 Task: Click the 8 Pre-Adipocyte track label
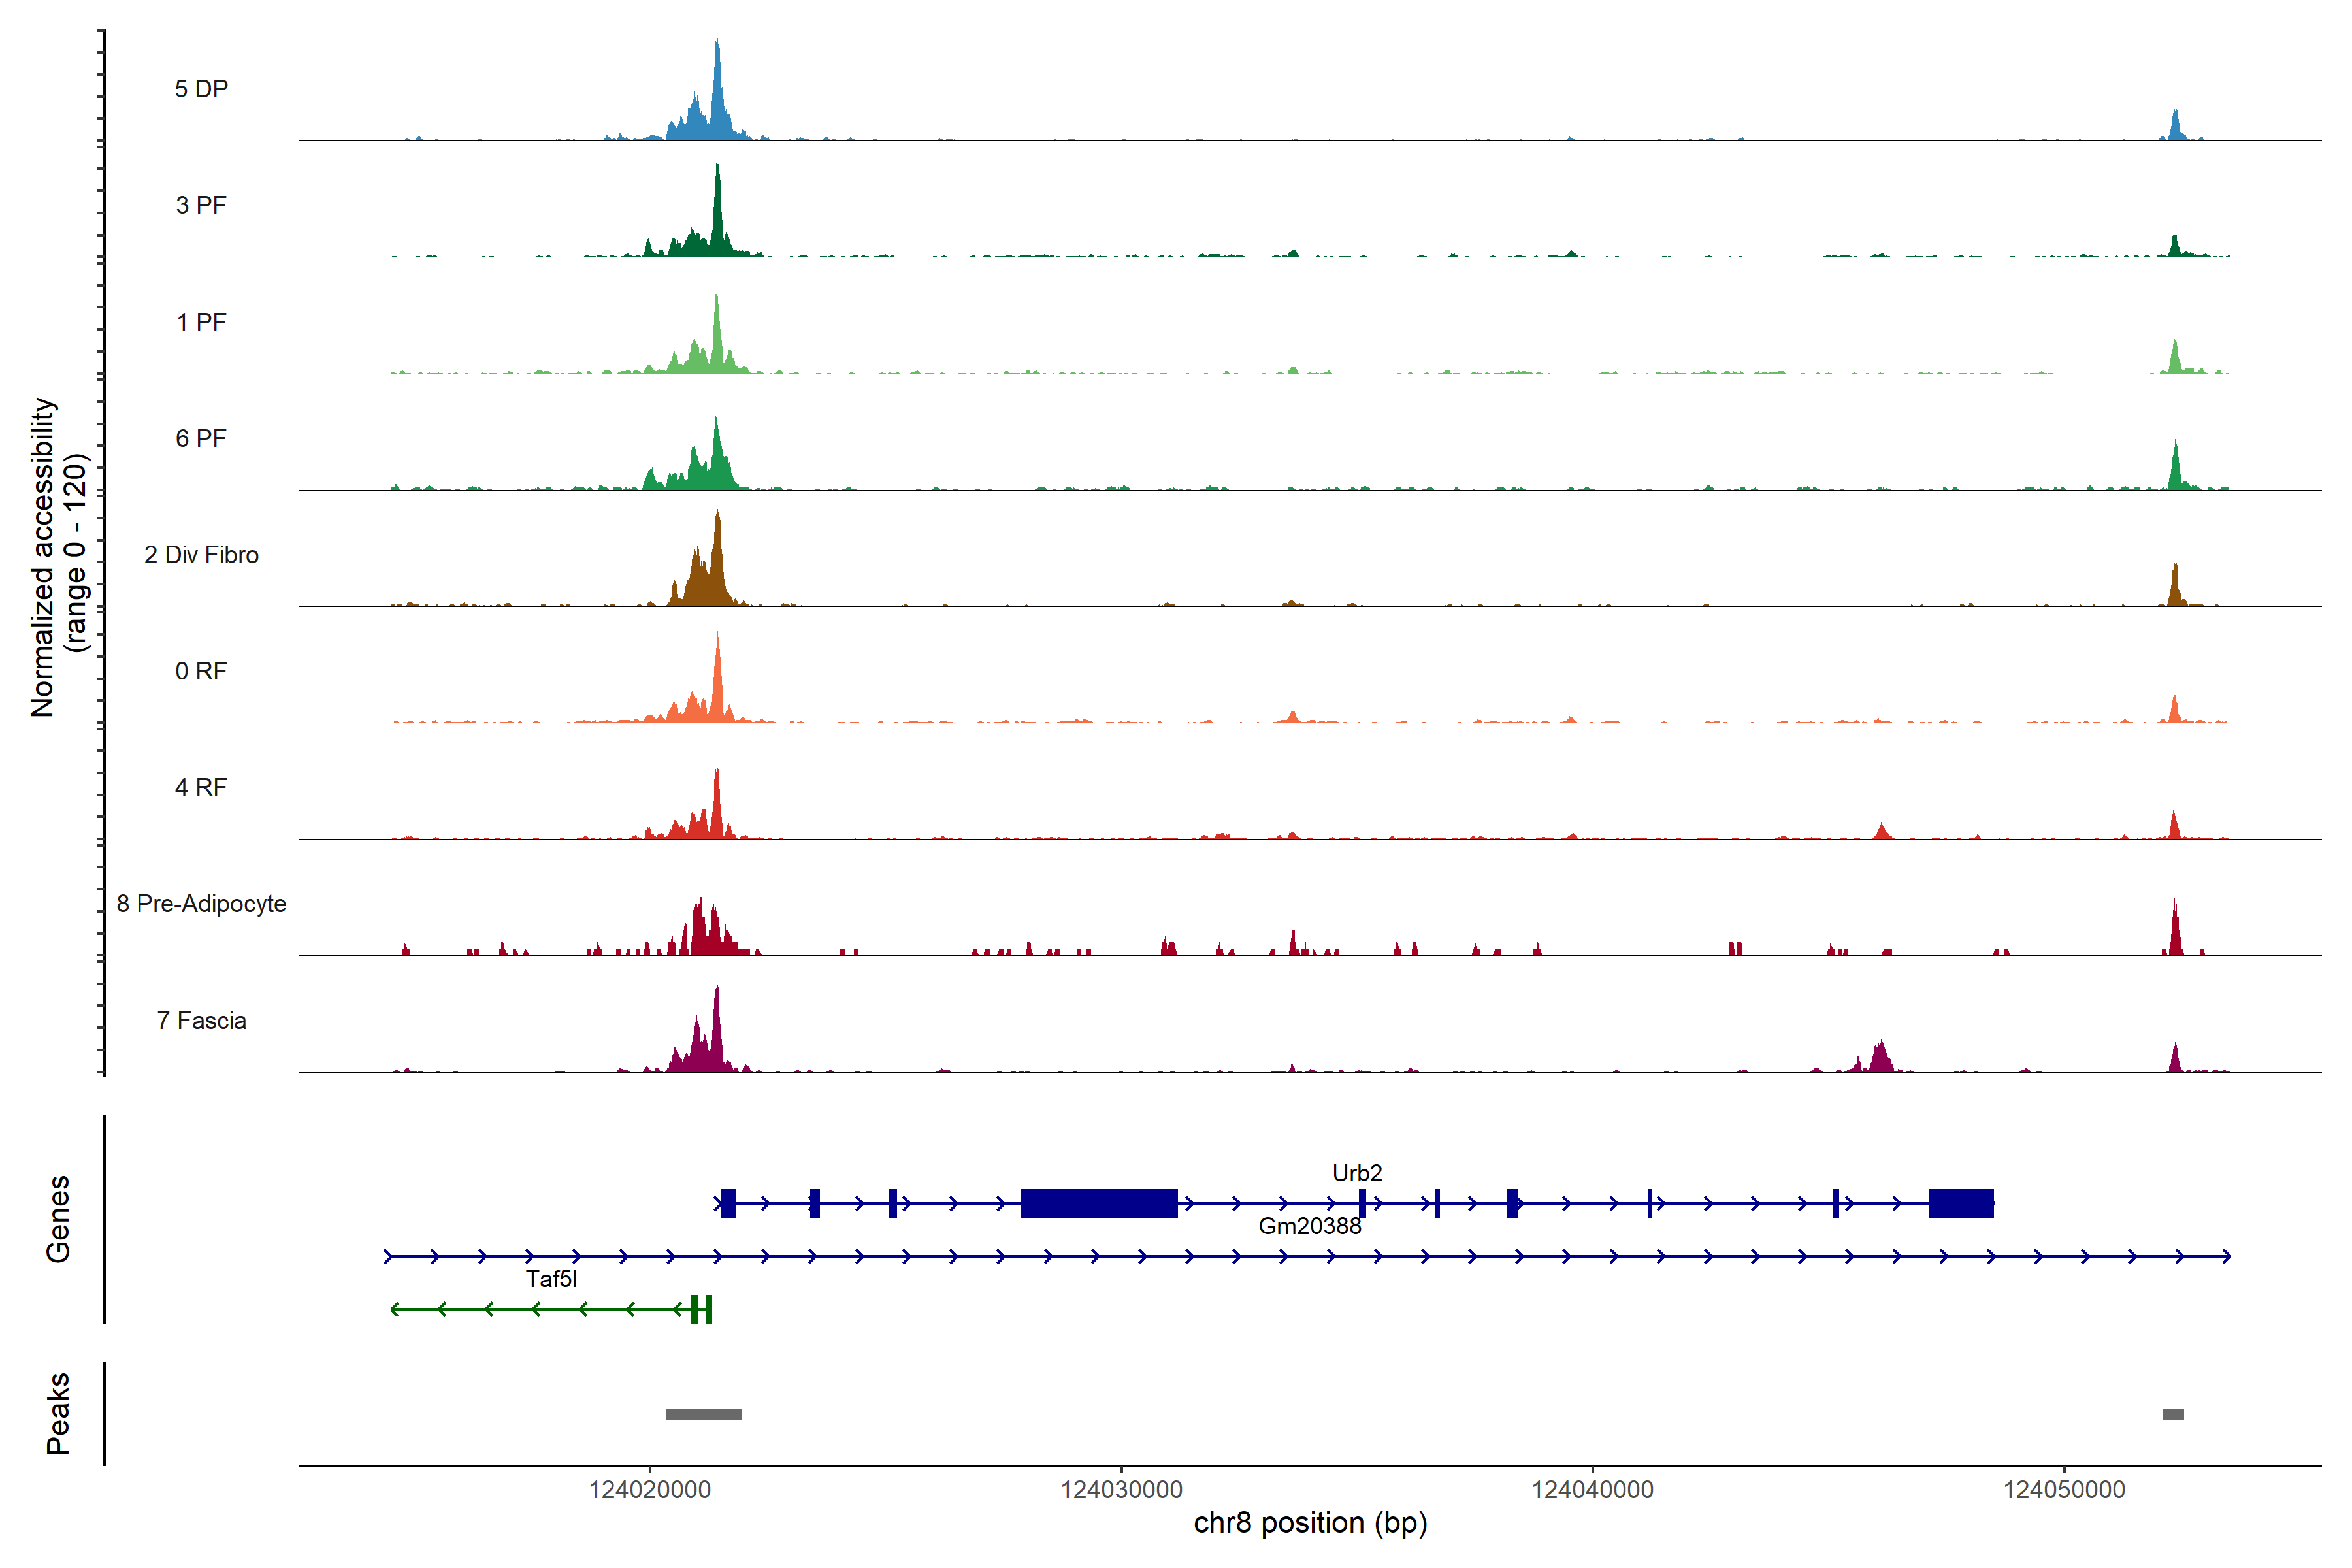(x=201, y=903)
